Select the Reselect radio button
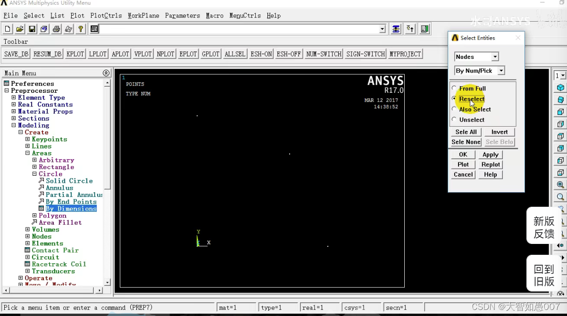Screen dimensions: 567x316 [x=454, y=98]
